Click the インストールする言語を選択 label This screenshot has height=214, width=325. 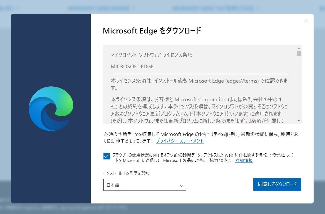(x=126, y=173)
